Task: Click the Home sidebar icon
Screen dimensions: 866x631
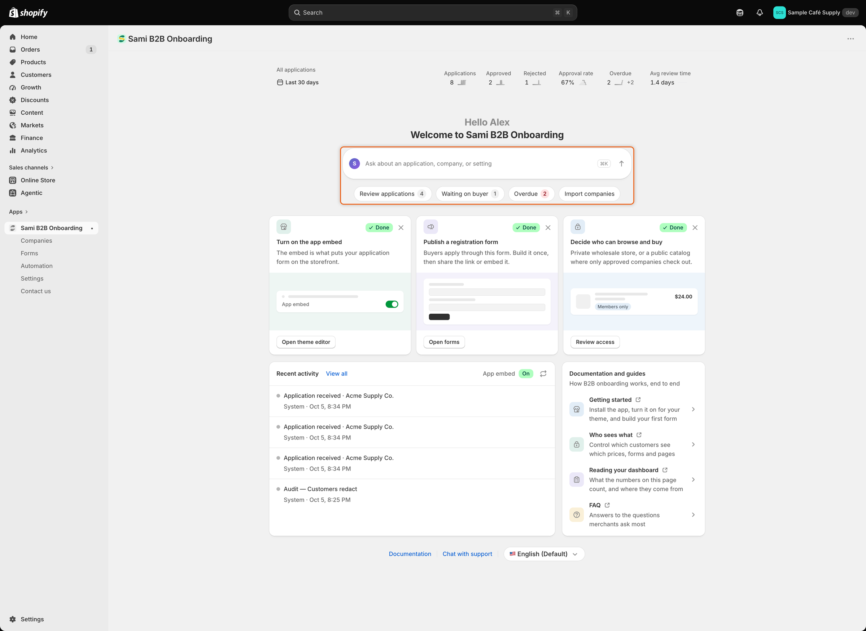Action: click(x=13, y=37)
